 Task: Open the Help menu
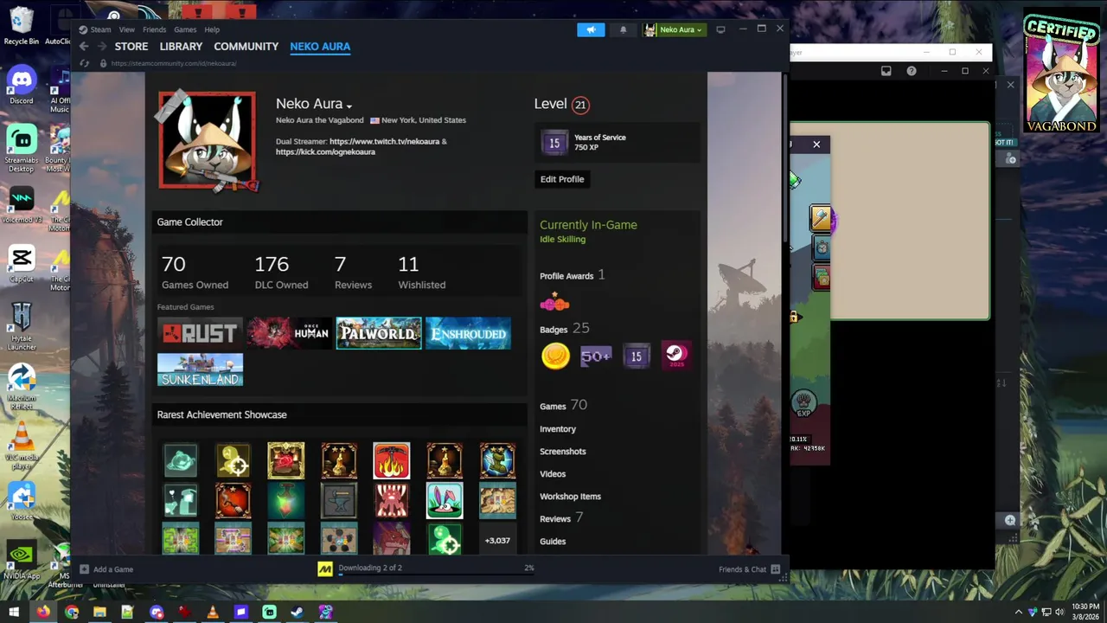[212, 29]
